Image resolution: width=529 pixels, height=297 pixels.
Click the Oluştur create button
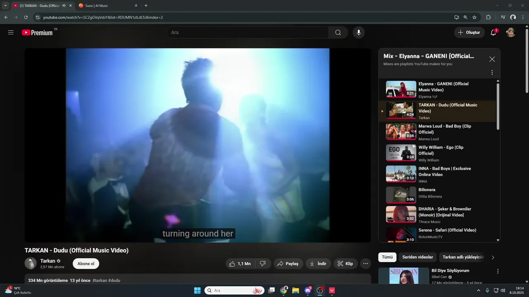pyautogui.click(x=469, y=33)
